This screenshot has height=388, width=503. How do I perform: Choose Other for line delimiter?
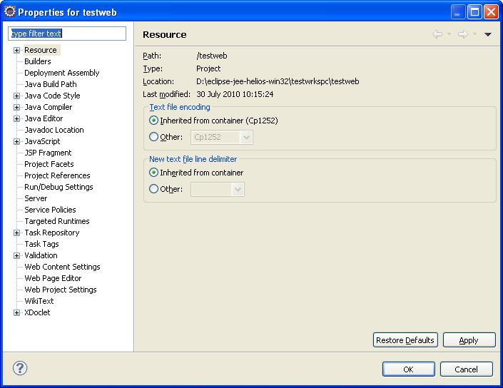coord(154,189)
